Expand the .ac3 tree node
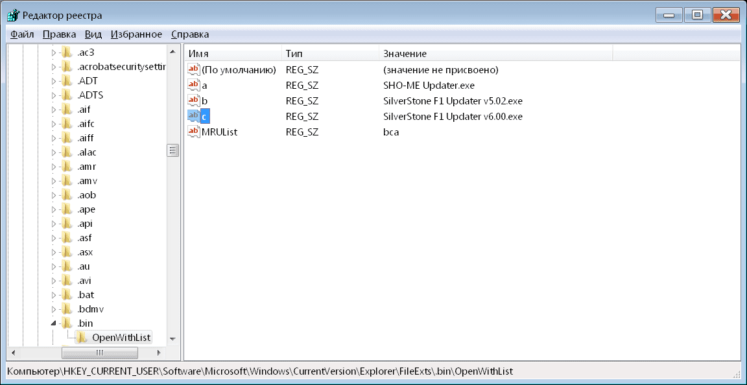The height and width of the screenshot is (385, 747). [54, 52]
